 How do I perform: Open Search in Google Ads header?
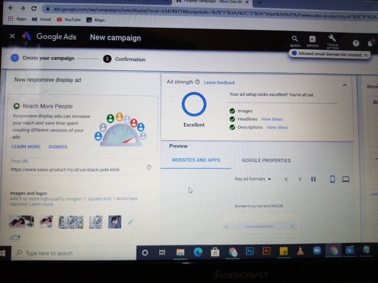pos(295,40)
